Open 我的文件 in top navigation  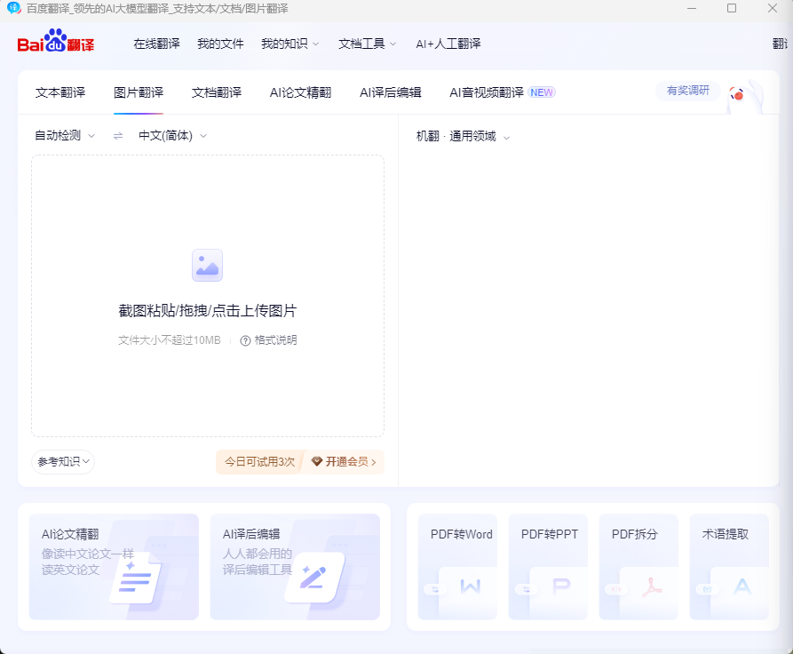point(220,44)
